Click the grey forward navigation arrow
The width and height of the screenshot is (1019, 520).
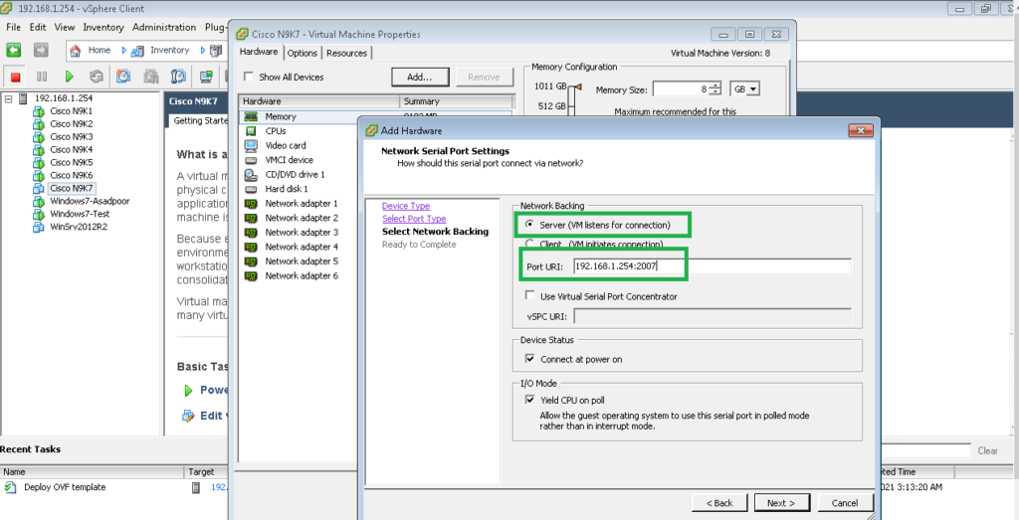[x=41, y=50]
